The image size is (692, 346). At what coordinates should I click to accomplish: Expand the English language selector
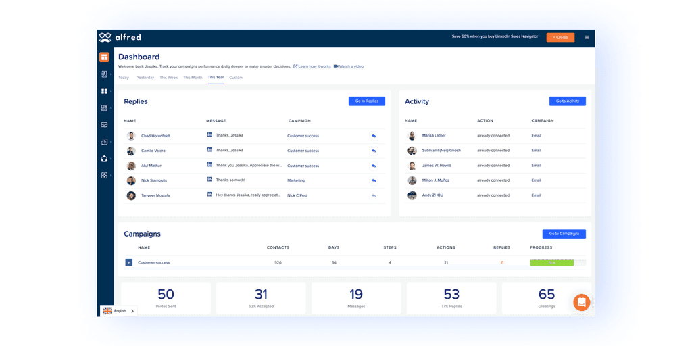pos(119,311)
